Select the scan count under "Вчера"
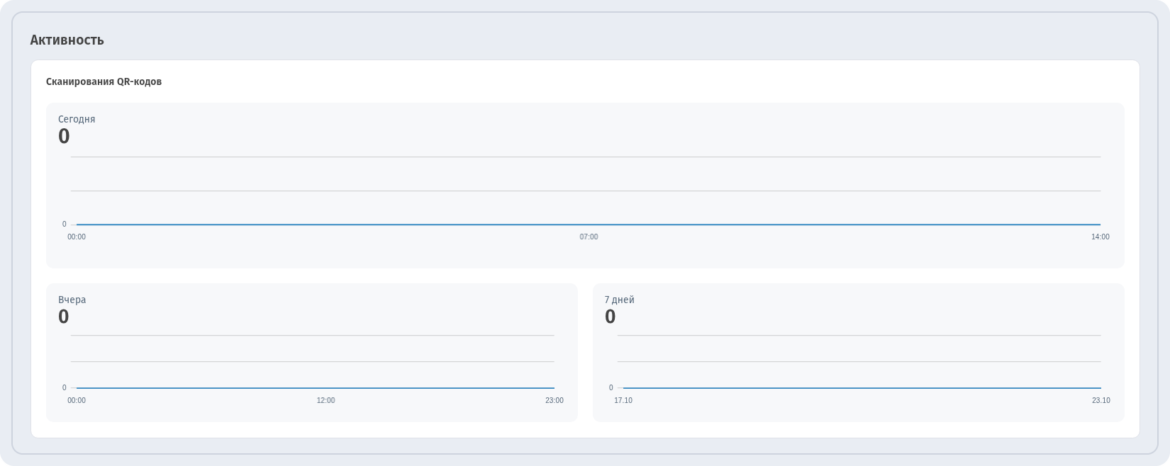 pos(64,317)
